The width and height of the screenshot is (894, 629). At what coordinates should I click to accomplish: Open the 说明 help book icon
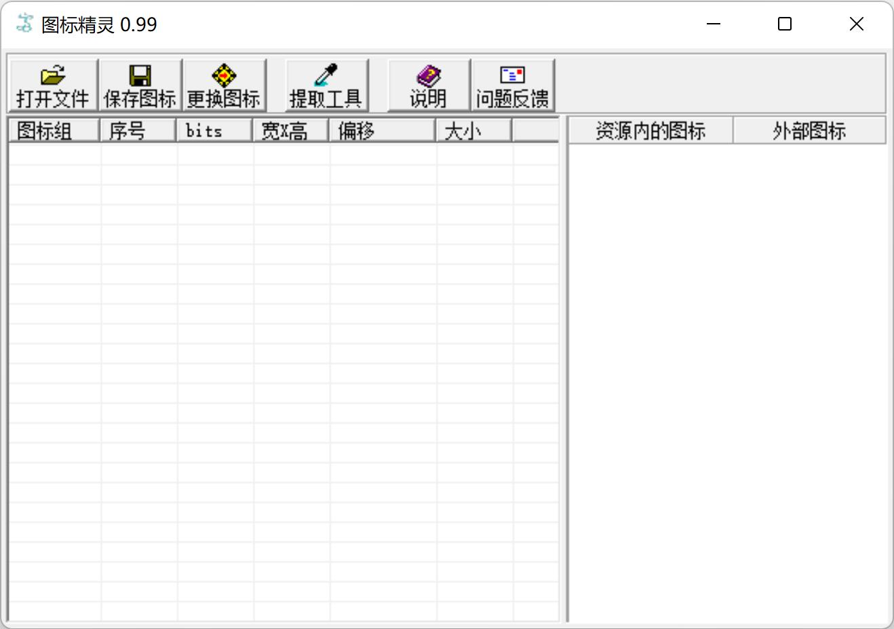(428, 83)
